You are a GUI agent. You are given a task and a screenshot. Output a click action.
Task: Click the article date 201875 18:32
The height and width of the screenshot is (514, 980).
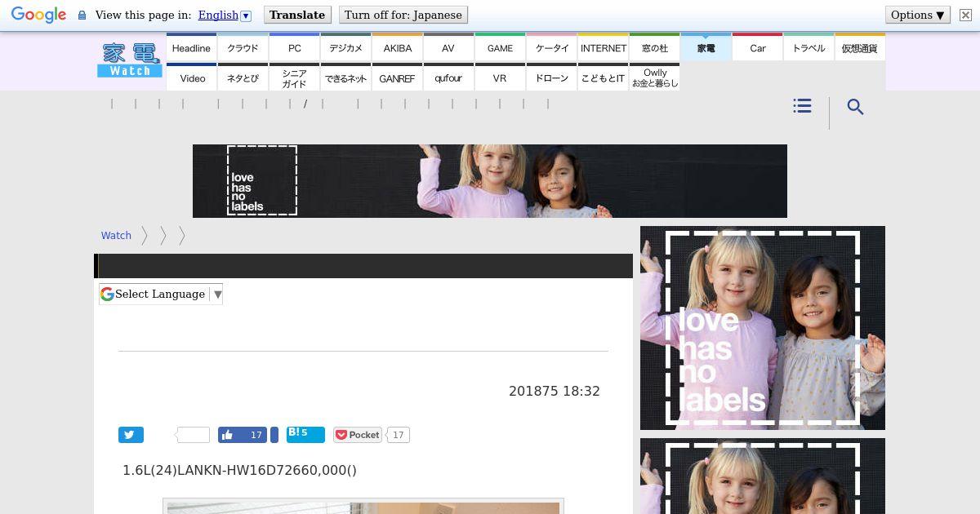(x=555, y=391)
